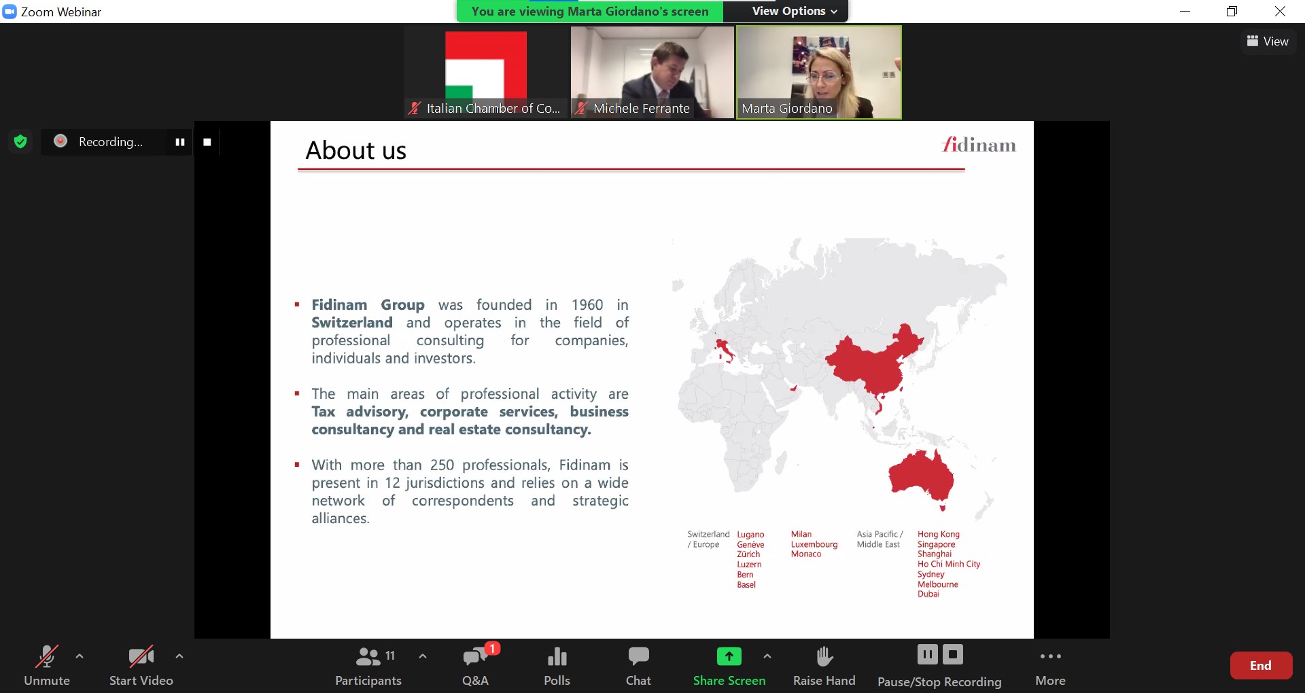Select Michele Ferrante's video thumbnail
Screen dimensions: 1305x693
coord(652,72)
